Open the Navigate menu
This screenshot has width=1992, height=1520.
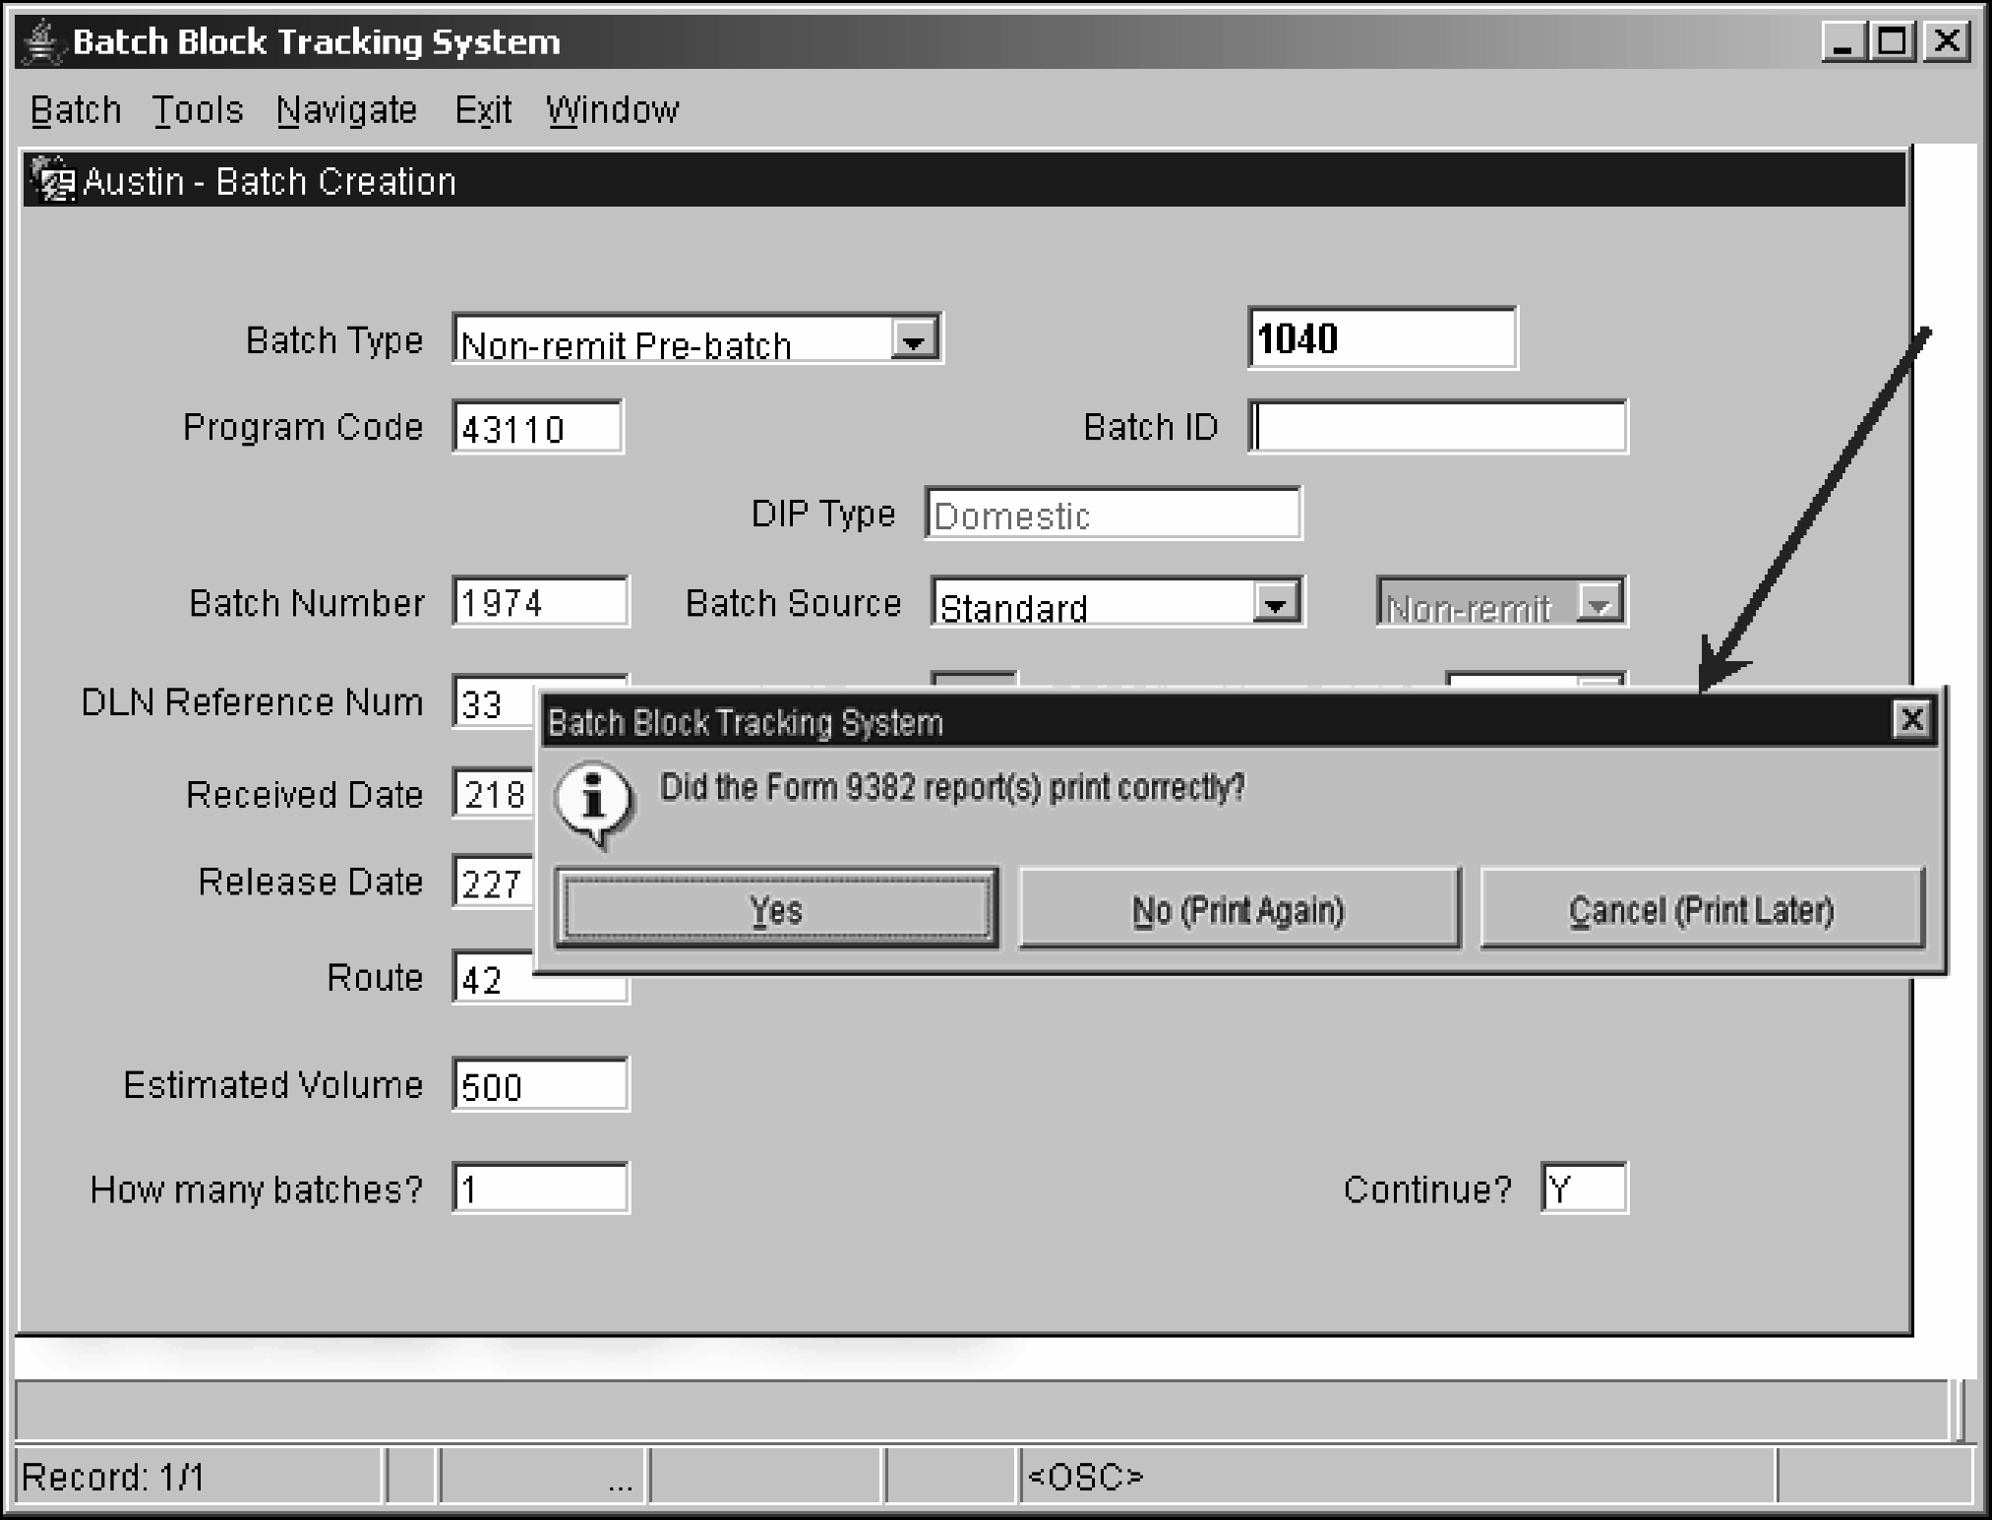click(346, 110)
